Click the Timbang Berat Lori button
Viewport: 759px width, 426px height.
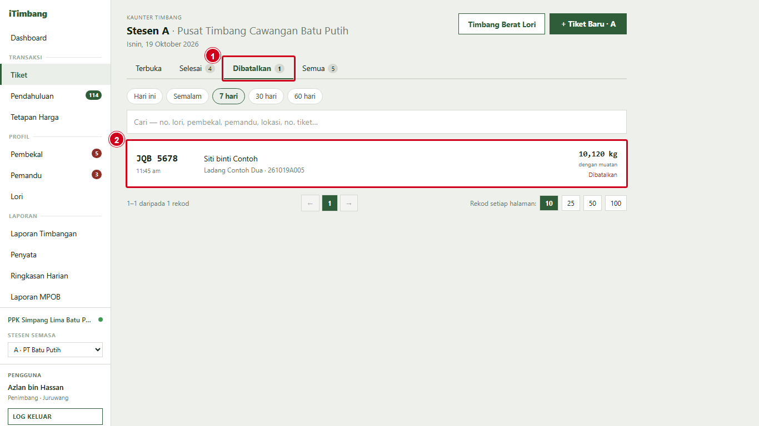pyautogui.click(x=502, y=24)
